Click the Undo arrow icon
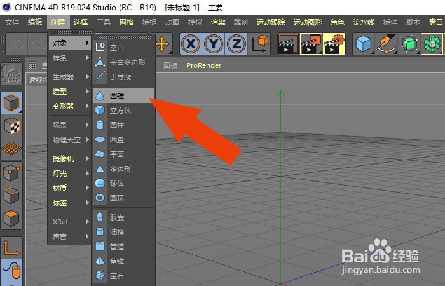This screenshot has height=286, width=445. 17,44
